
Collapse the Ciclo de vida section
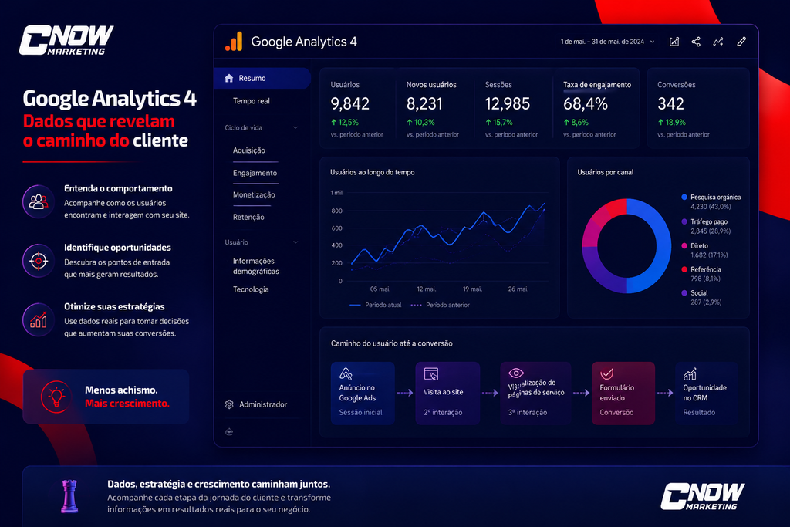click(x=295, y=128)
